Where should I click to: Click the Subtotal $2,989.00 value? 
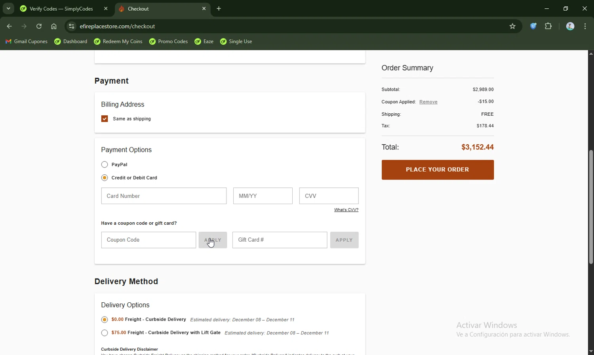pos(483,90)
